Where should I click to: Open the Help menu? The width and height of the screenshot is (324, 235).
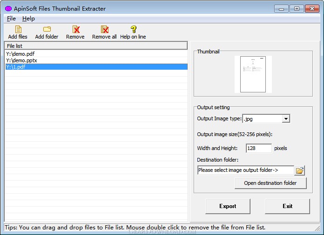click(x=28, y=19)
